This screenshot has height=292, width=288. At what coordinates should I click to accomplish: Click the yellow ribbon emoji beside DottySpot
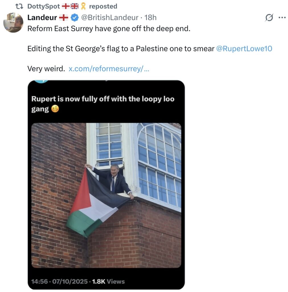click(x=83, y=6)
